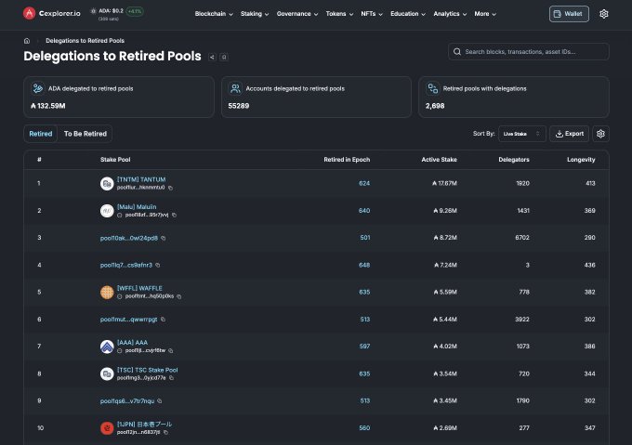Expand the Blockchain menu
The image size is (632, 445).
214,14
